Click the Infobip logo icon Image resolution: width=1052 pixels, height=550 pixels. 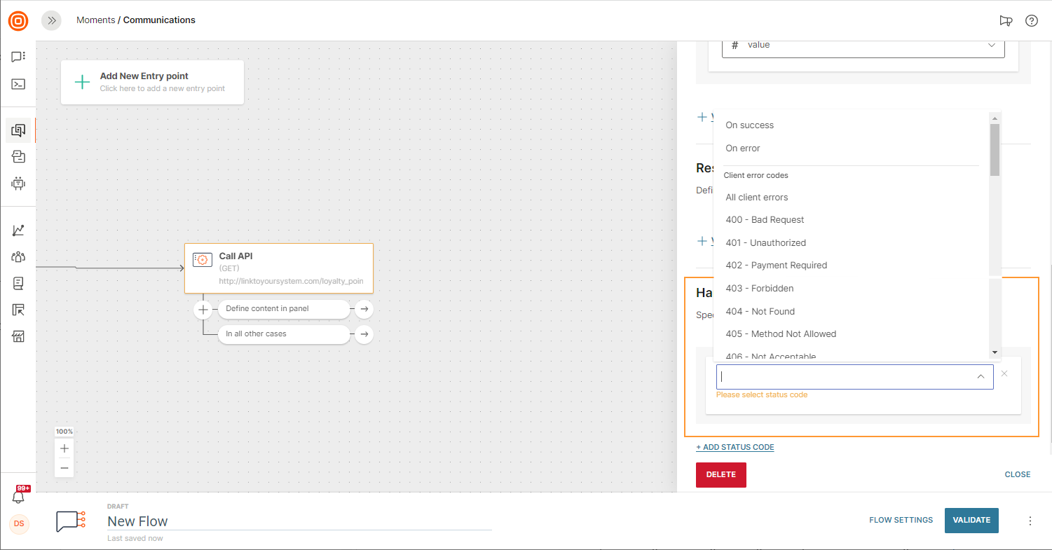18,20
